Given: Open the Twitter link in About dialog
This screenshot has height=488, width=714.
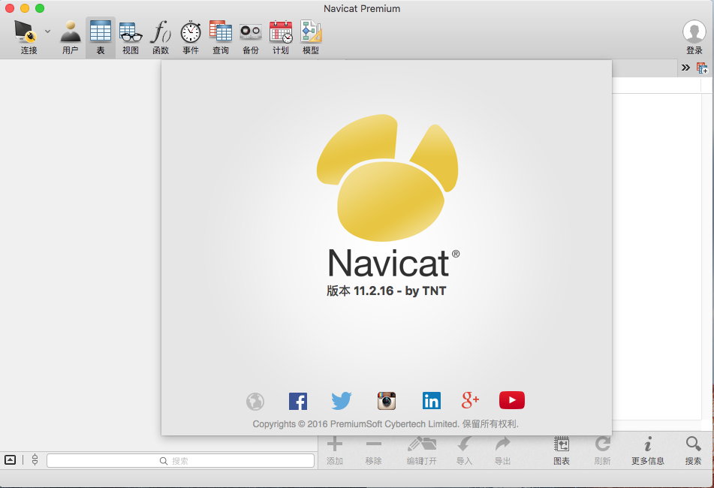Looking at the screenshot, I should point(342,401).
